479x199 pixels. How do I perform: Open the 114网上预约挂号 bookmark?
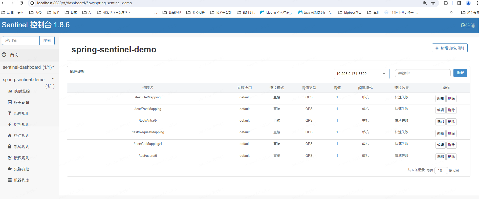[401, 12]
